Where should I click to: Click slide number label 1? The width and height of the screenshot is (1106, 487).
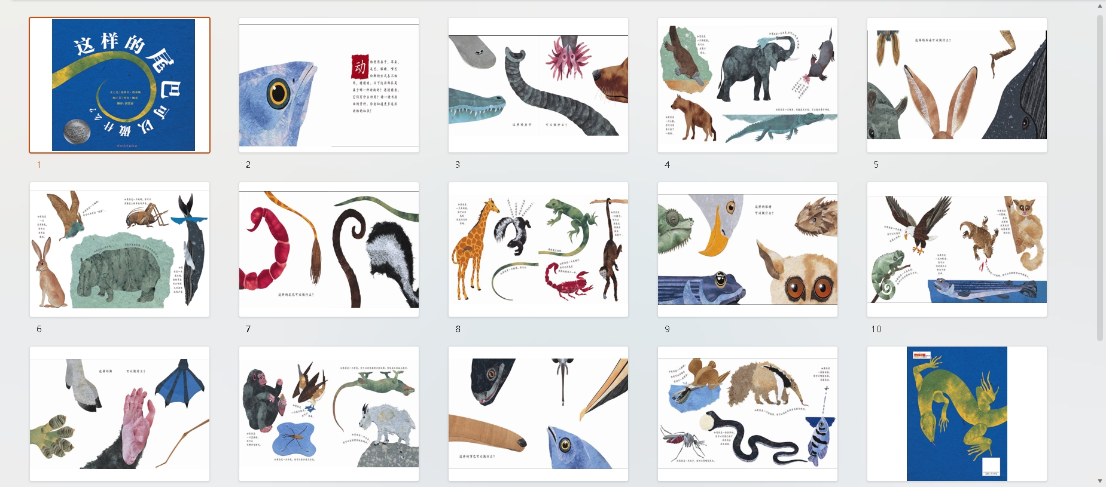39,164
